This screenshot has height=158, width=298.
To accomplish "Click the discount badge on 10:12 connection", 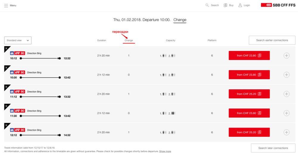I will pos(6,48).
